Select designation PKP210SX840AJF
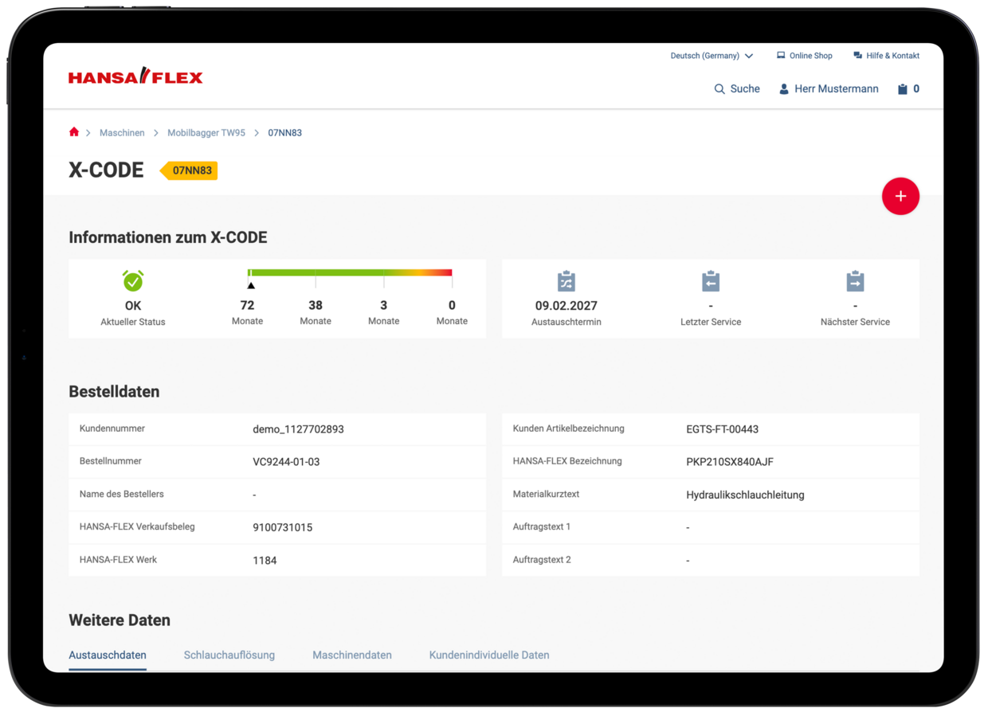 (730, 462)
